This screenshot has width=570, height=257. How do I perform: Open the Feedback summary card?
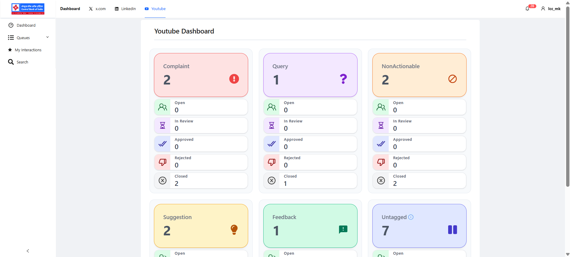pos(310,226)
